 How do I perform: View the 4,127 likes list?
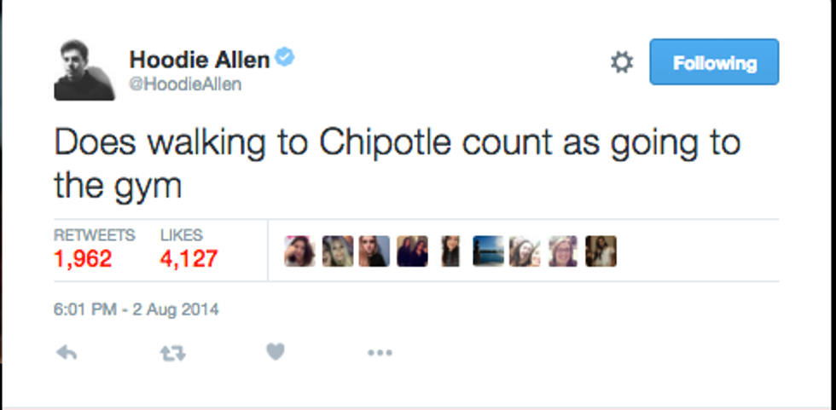coord(189,257)
